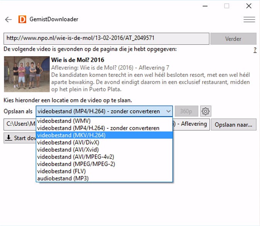Choose videobestand (AVI/DivX)
Image resolution: width=260 pixels, height=226 pixels.
[x=104, y=143]
